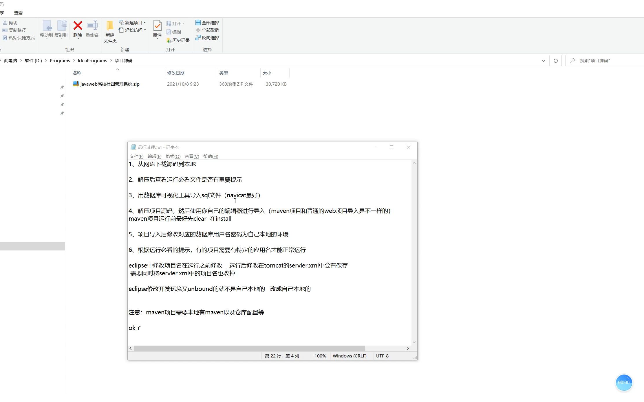Go to 软件 (D:) in the breadcrumb
The image size is (644, 402).
point(33,60)
